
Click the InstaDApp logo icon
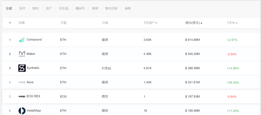coord(22,111)
